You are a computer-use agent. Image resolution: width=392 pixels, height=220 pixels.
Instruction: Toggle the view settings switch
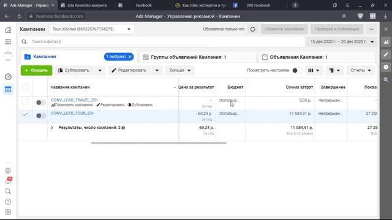[x=297, y=71]
